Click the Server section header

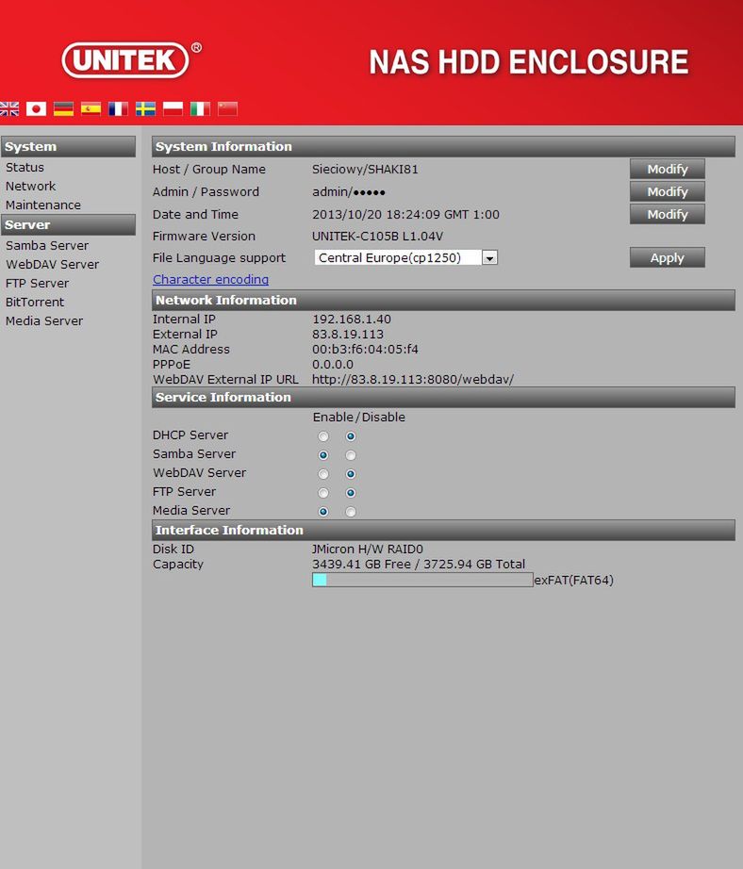[x=68, y=225]
